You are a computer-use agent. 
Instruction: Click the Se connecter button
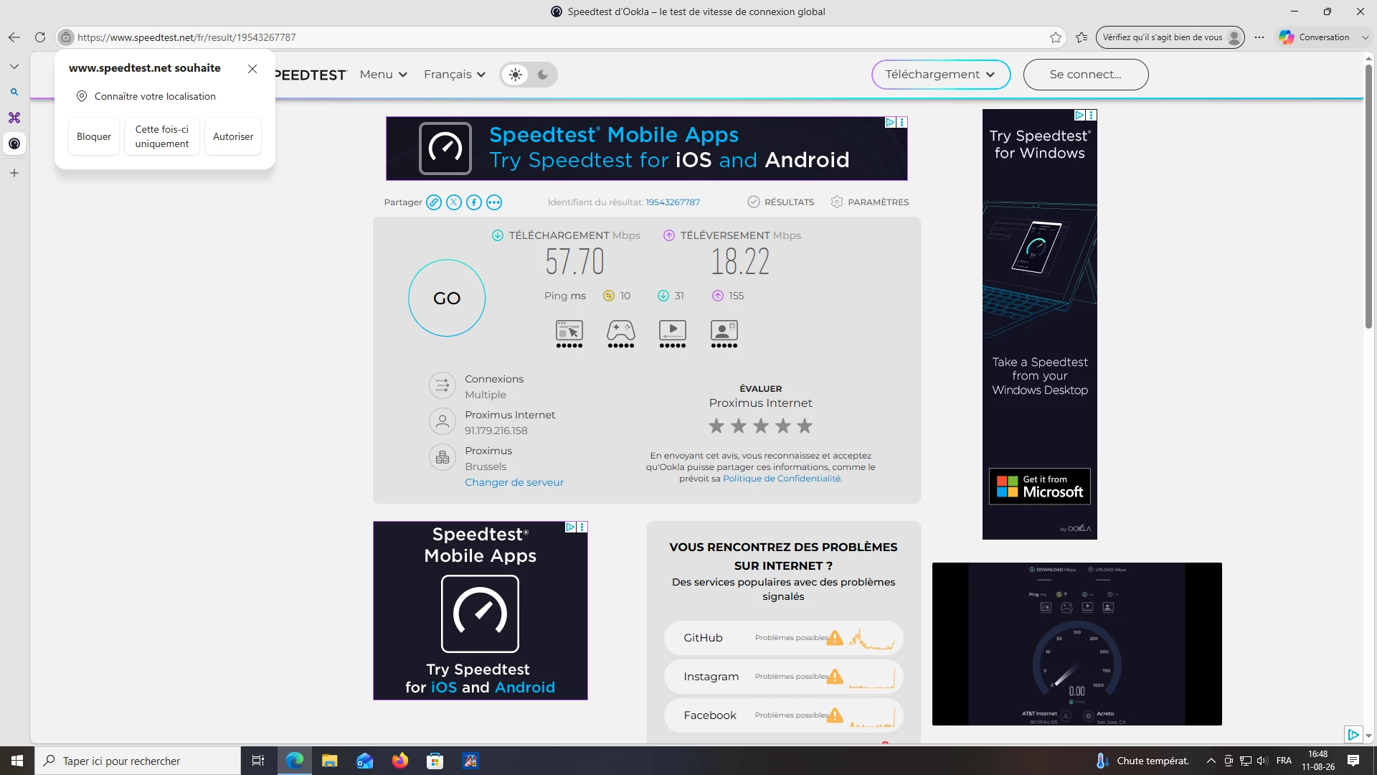1086,75
